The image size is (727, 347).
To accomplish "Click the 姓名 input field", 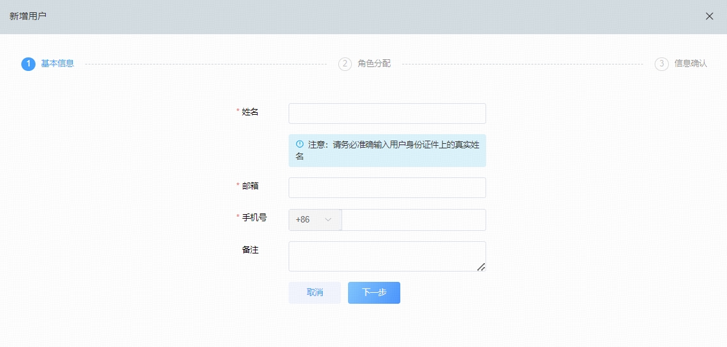I will tap(387, 114).
